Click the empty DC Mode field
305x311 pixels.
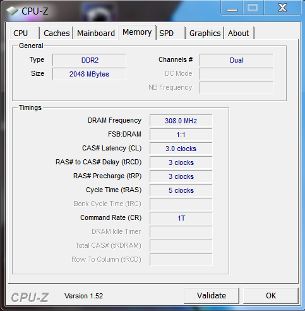(236, 74)
